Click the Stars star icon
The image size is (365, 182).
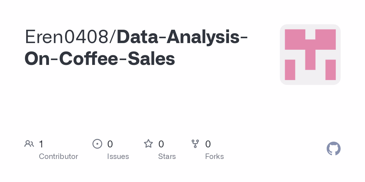click(148, 144)
